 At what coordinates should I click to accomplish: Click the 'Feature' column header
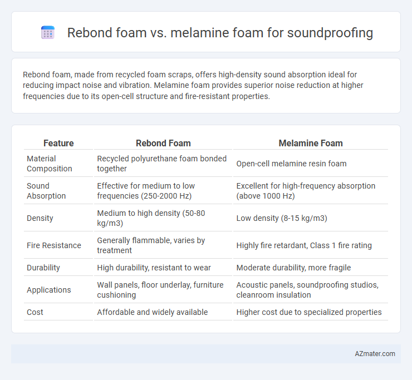(58, 143)
